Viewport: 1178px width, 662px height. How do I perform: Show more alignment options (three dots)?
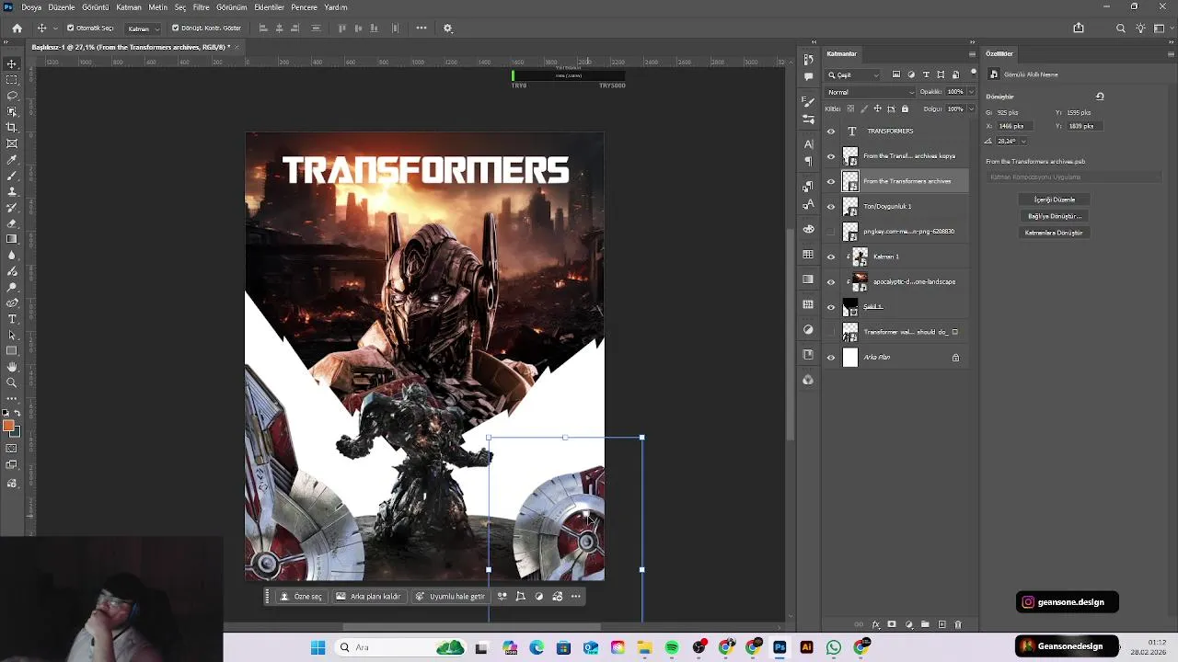[422, 28]
